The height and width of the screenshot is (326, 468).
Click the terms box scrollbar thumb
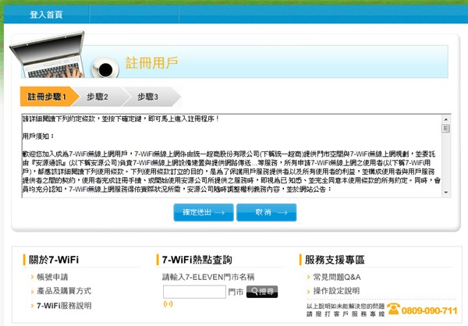[x=446, y=129]
